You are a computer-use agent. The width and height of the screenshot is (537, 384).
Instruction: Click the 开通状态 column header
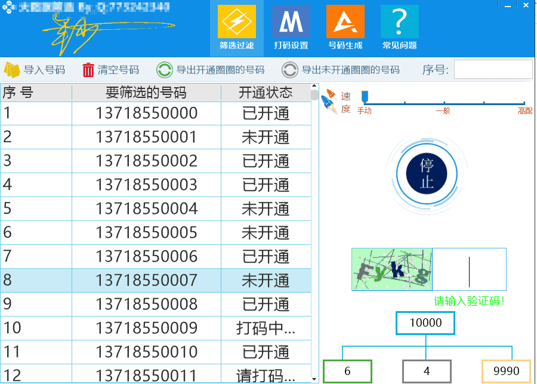click(266, 93)
